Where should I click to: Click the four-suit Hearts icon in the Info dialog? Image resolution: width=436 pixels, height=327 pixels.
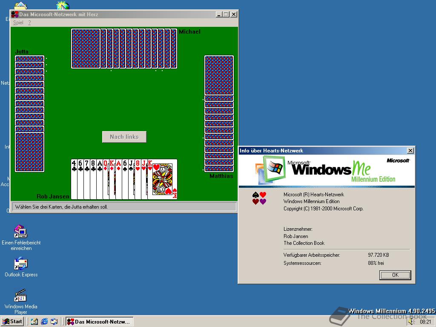(x=259, y=198)
